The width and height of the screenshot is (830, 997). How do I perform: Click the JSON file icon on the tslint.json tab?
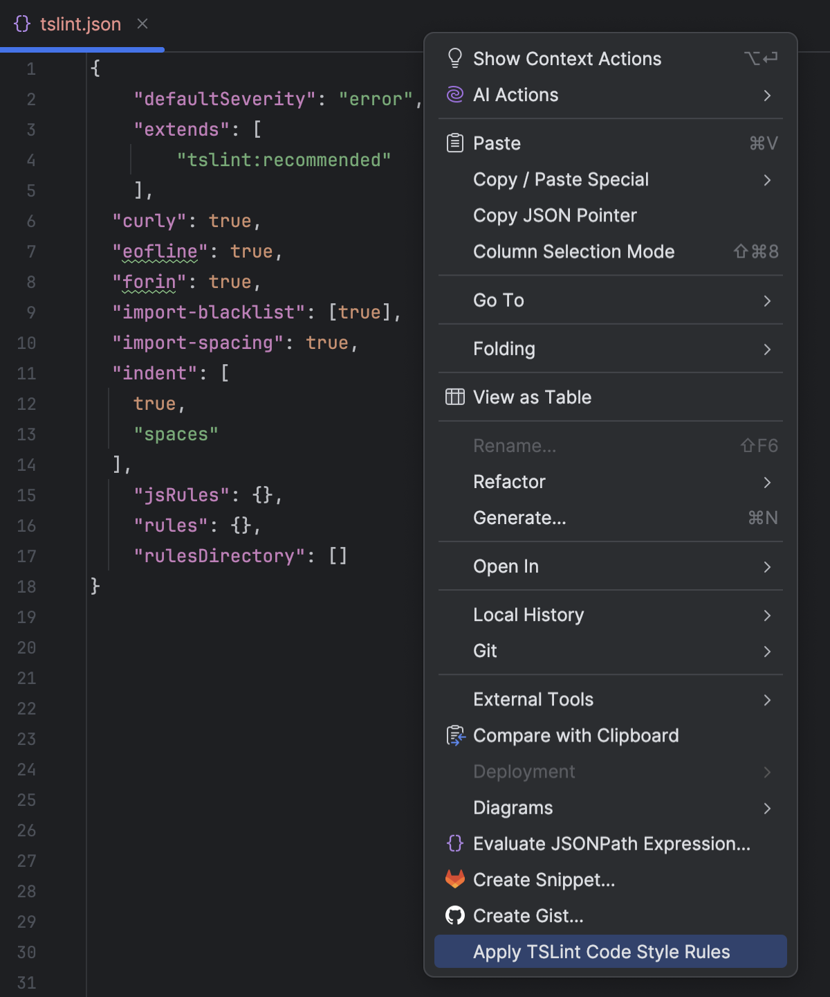click(22, 24)
